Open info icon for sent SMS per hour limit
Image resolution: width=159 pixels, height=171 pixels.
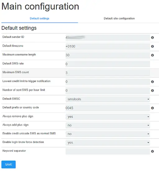pyautogui.click(x=152, y=90)
